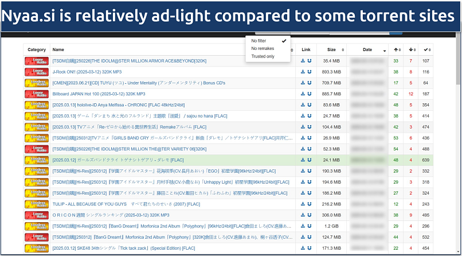Click Lossy Audio badge beside Billboard JAPAN Hot 100
The height and width of the screenshot is (256, 462).
point(37,94)
